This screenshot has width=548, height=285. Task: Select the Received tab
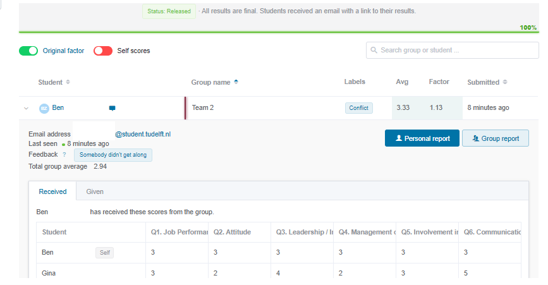52,191
